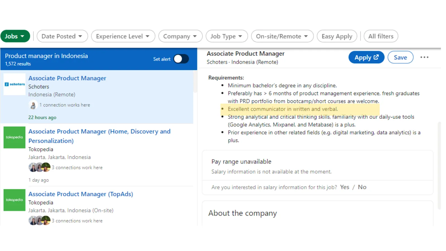Open the Job Type filter dropdown
446x251 pixels.
[226, 36]
